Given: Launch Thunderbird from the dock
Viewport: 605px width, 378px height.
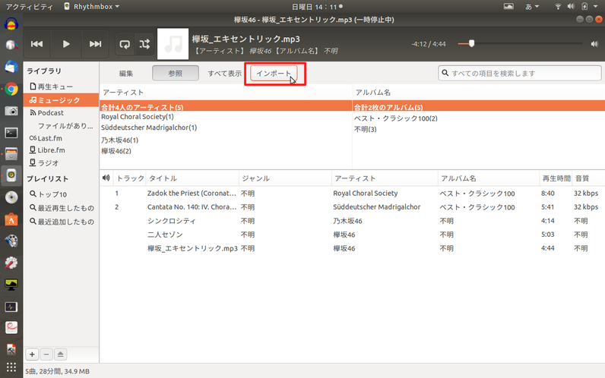Looking at the screenshot, I should [x=11, y=68].
